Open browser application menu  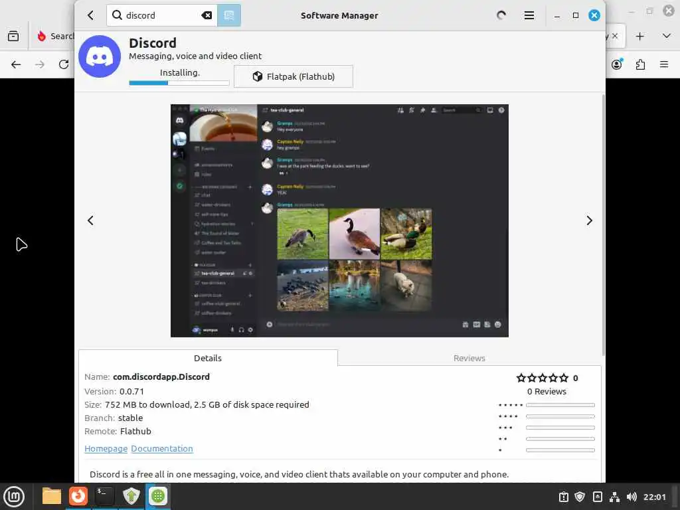tap(664, 64)
